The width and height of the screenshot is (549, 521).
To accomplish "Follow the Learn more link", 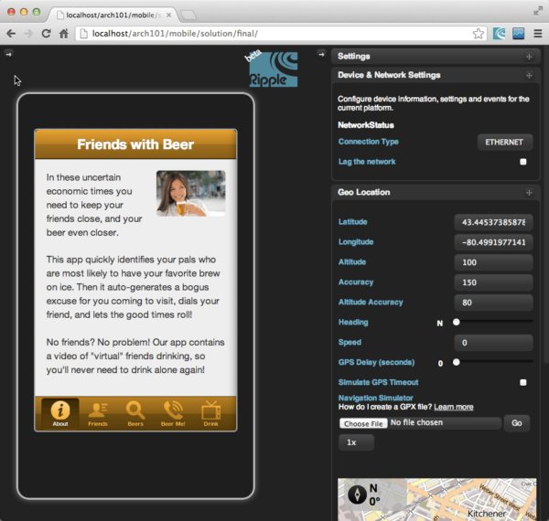I will [x=454, y=407].
